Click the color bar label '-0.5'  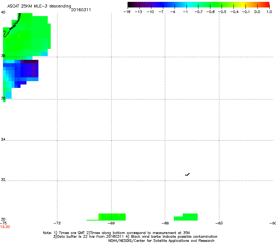(x=222, y=12)
